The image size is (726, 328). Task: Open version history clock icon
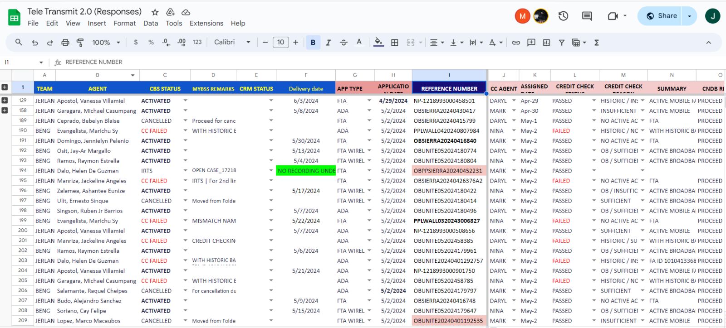(x=563, y=16)
